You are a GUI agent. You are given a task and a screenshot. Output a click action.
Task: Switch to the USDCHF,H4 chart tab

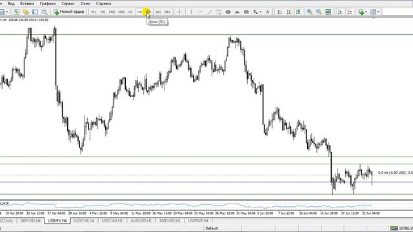pyautogui.click(x=84, y=220)
